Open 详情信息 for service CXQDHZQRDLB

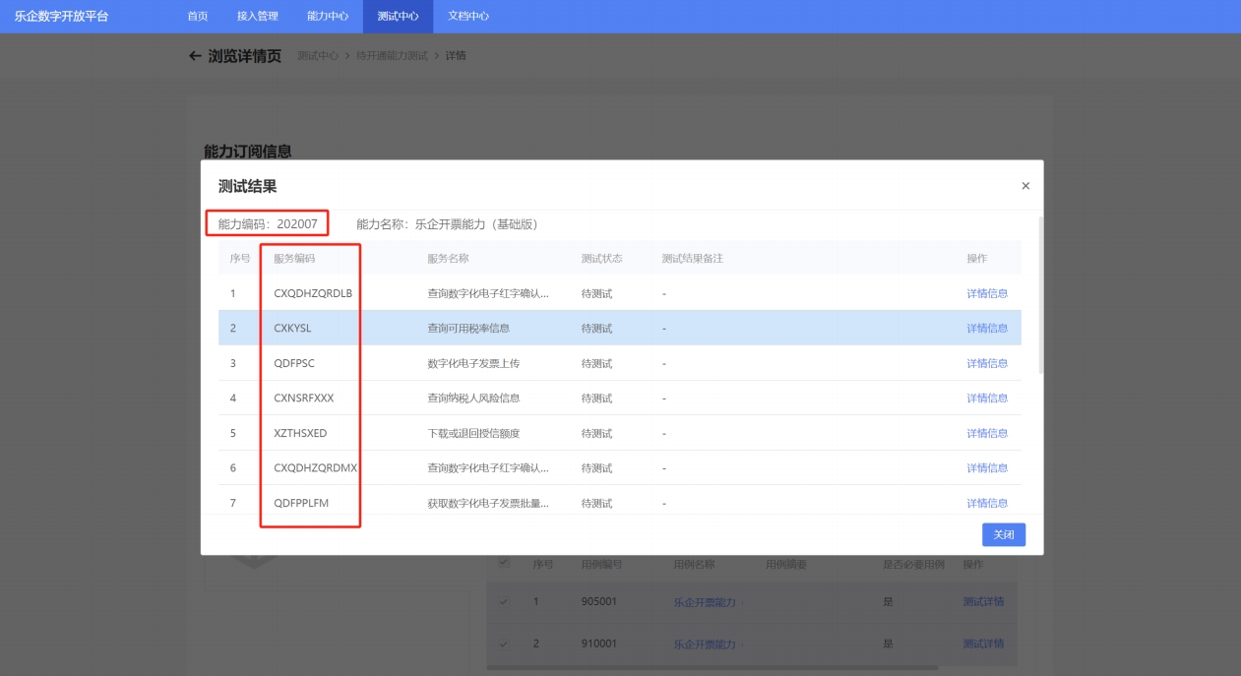[986, 293]
